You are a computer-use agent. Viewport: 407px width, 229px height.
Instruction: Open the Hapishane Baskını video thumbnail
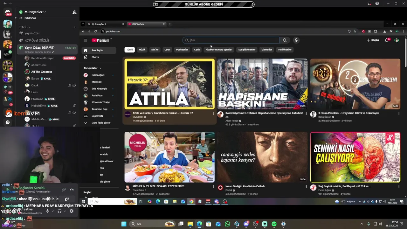(x=262, y=84)
